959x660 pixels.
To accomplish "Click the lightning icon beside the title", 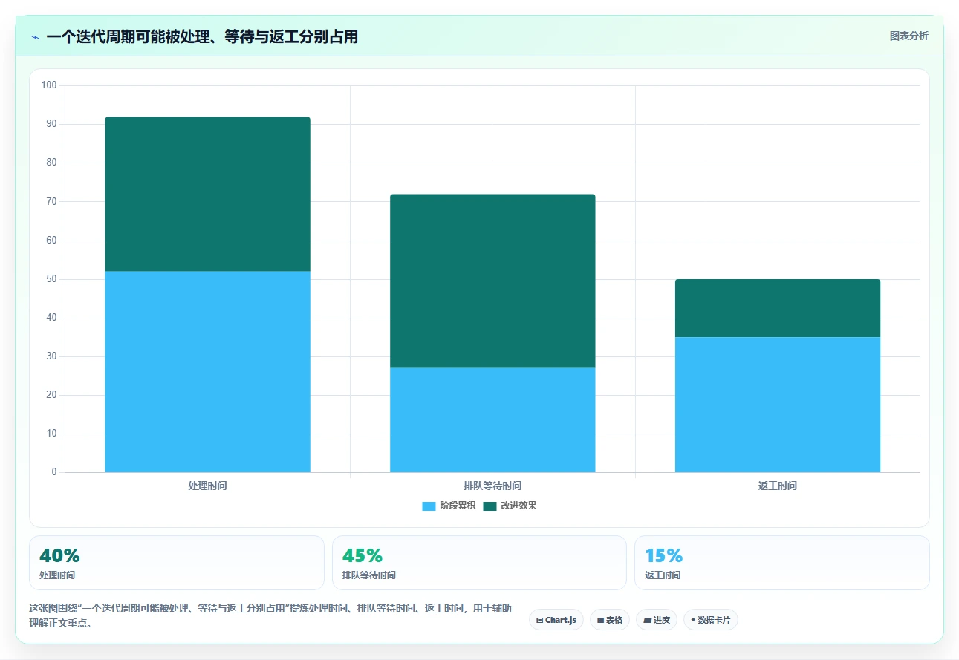I will (x=35, y=36).
